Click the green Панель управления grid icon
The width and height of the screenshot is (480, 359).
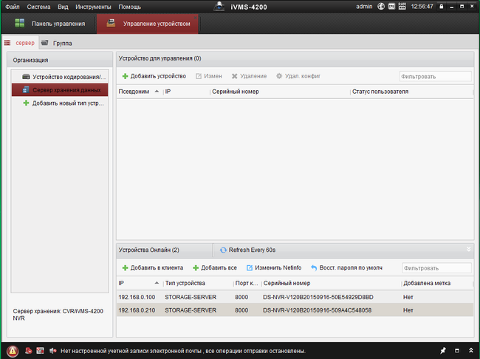click(20, 24)
